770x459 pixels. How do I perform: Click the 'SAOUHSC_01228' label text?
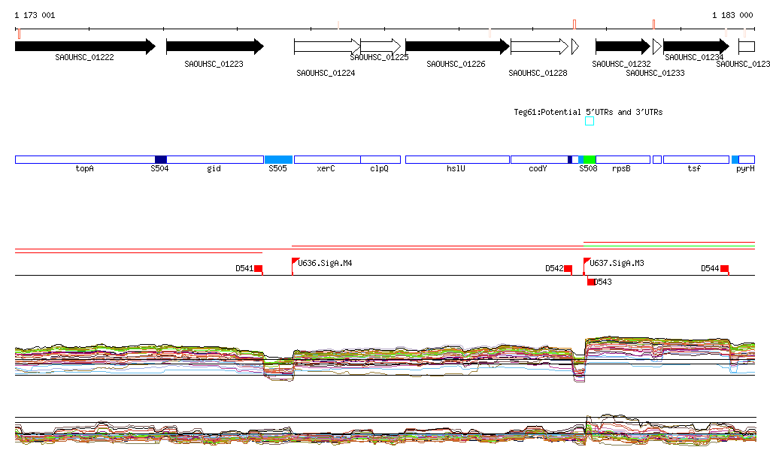tap(538, 73)
